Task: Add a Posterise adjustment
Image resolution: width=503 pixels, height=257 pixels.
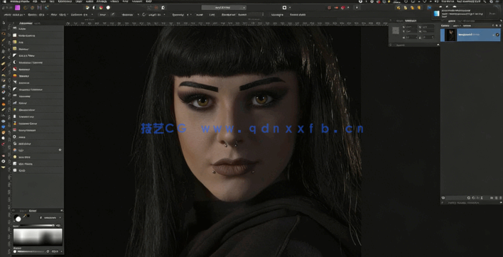Action: point(38,69)
